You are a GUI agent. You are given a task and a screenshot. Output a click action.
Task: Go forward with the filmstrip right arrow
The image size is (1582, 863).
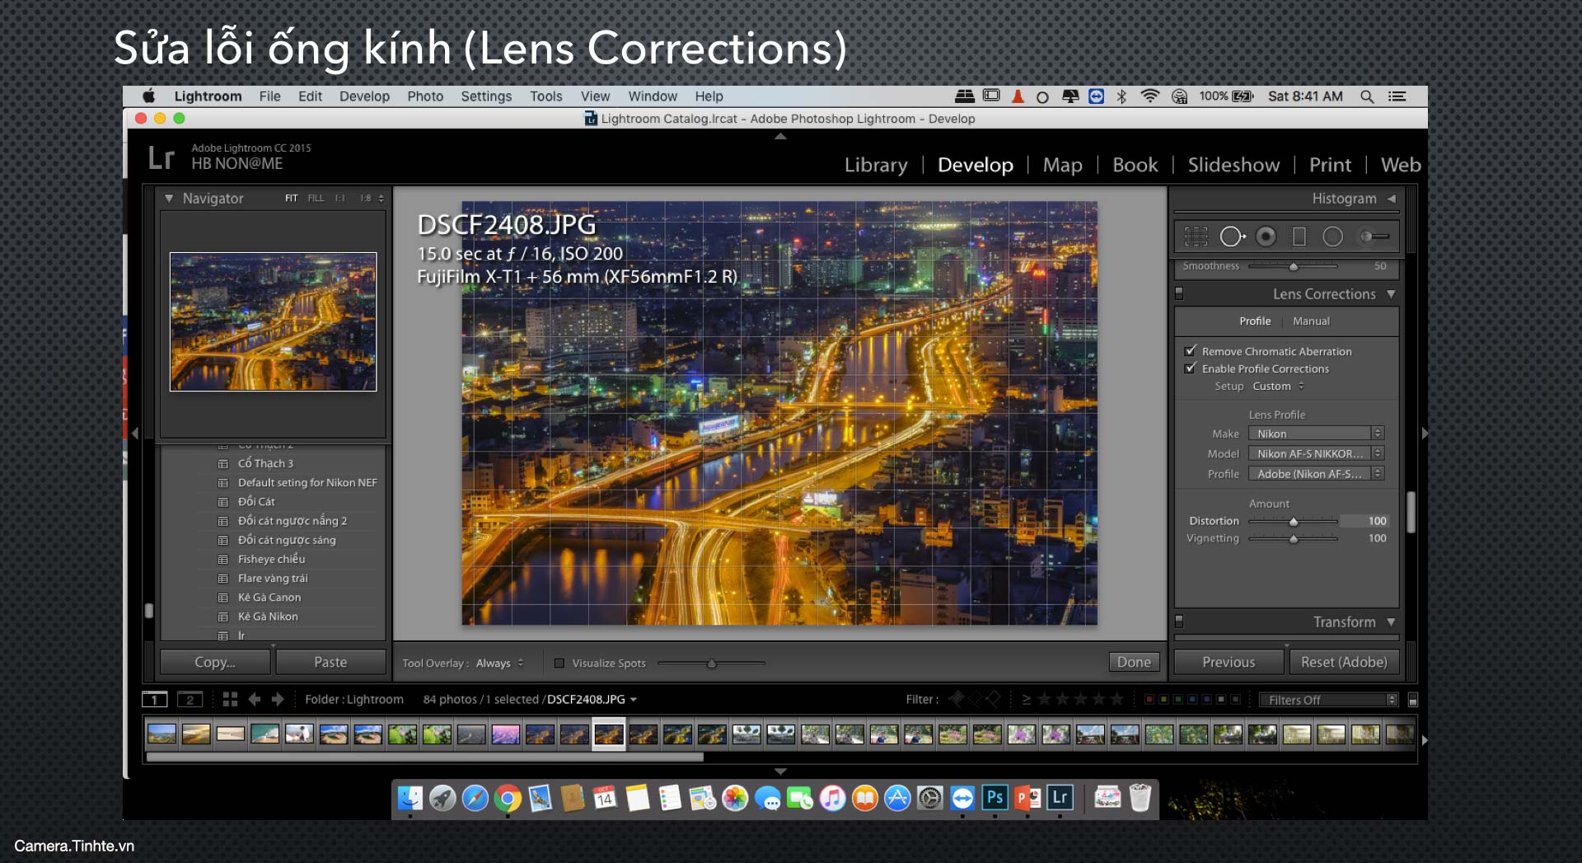point(278,699)
